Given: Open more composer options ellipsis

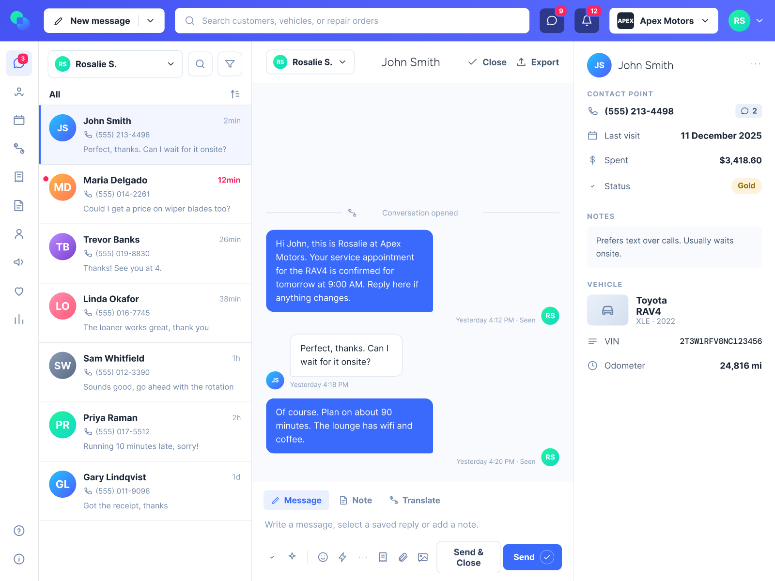Looking at the screenshot, I should tap(363, 557).
